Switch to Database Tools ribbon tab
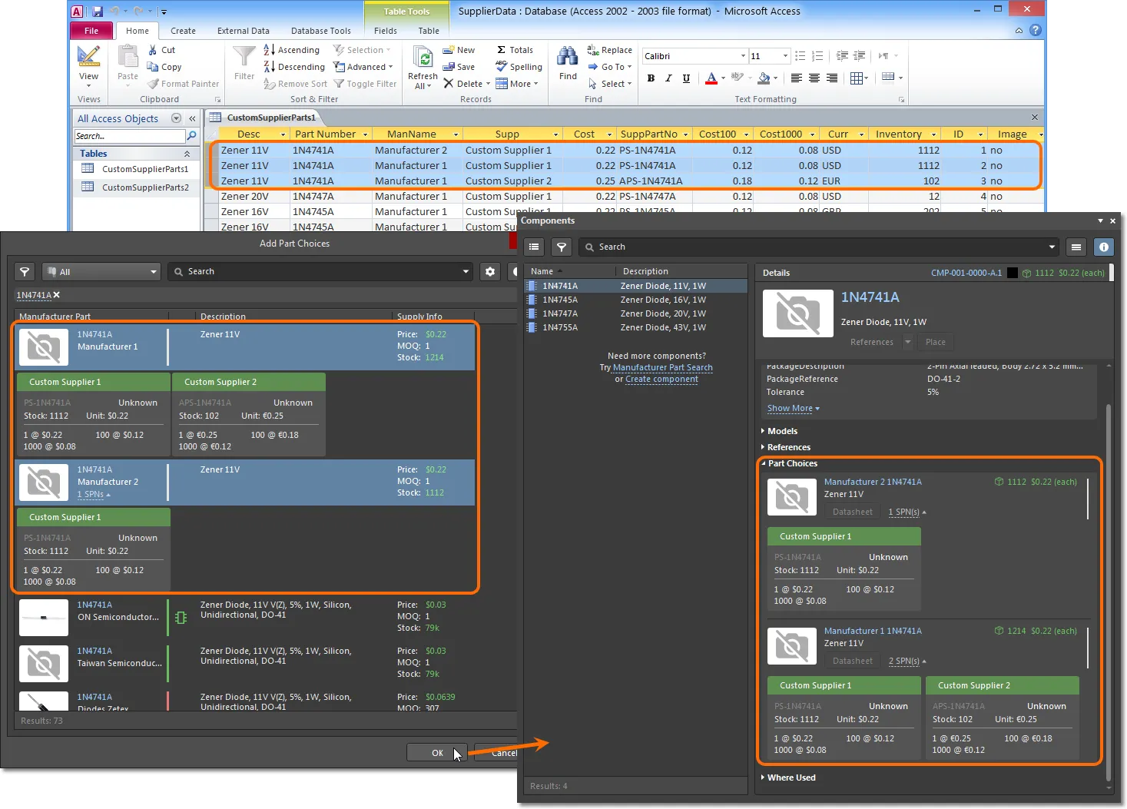Image resolution: width=1127 pixels, height=809 pixels. click(x=321, y=31)
